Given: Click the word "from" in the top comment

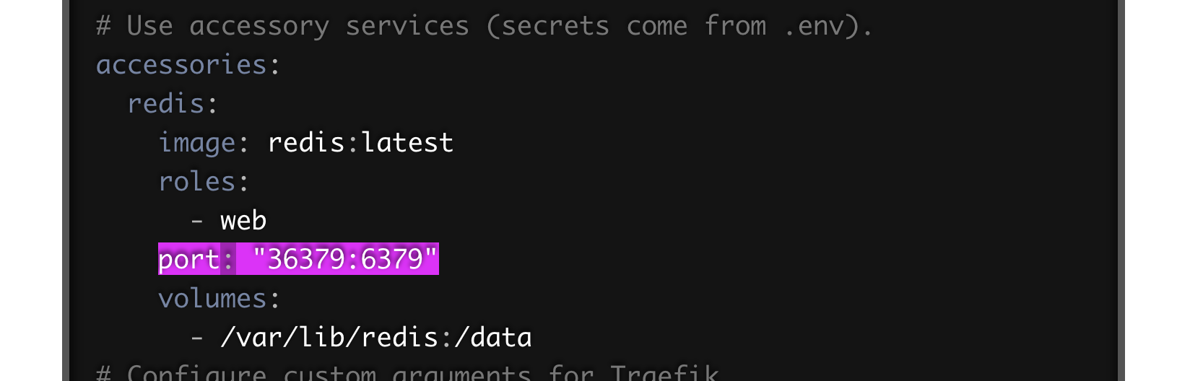Looking at the screenshot, I should click(735, 26).
